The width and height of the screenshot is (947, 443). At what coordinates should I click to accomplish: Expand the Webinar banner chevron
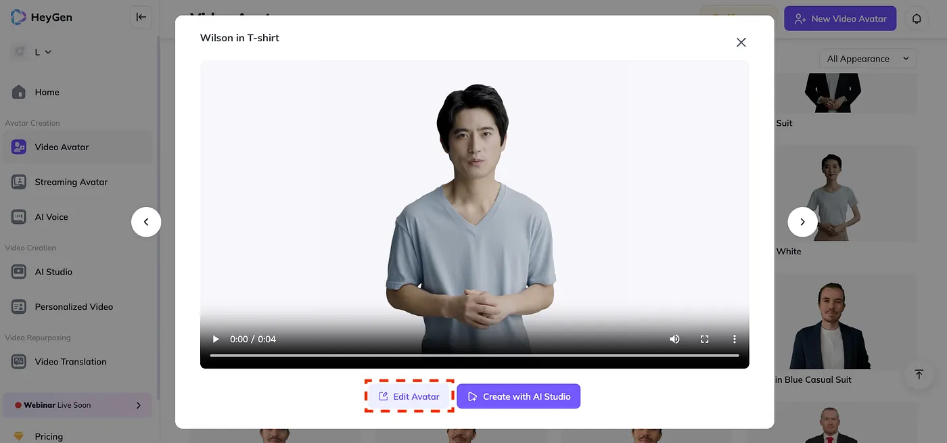tap(139, 405)
